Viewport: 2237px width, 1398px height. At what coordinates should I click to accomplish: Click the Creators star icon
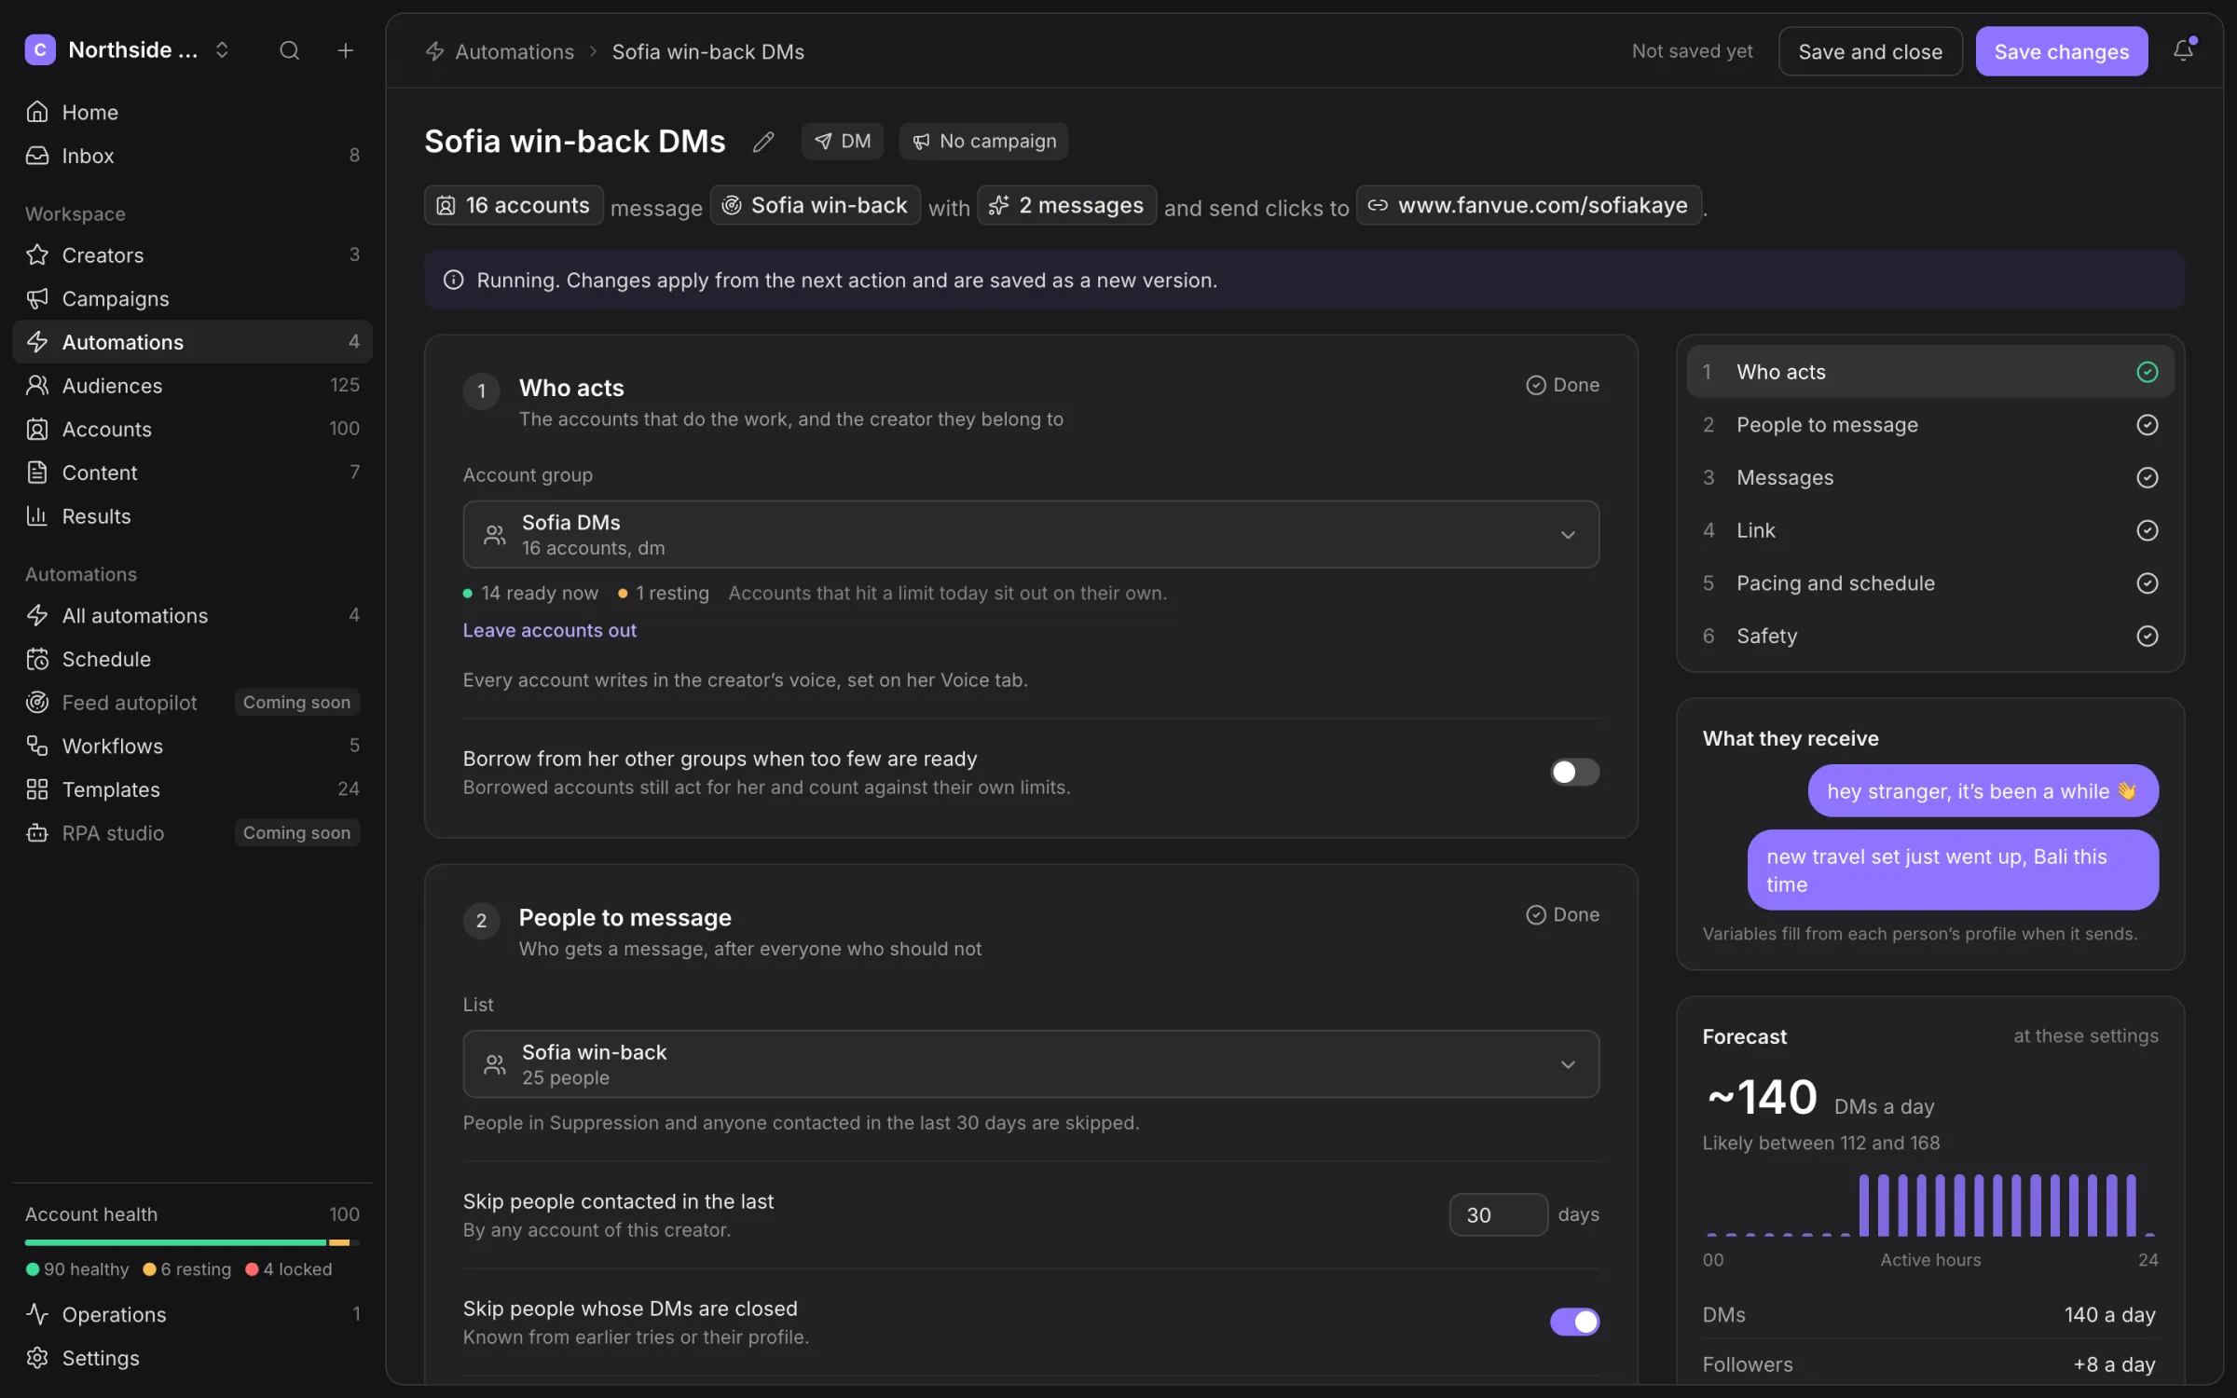pyautogui.click(x=37, y=254)
